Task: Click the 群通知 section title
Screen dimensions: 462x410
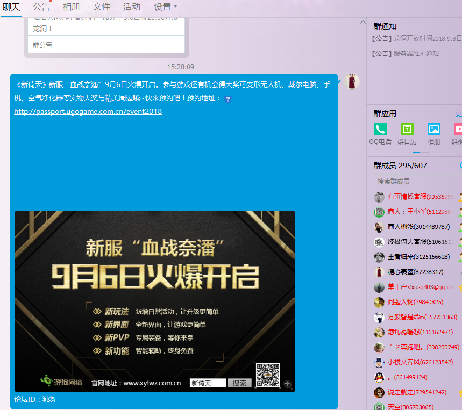Action: pyautogui.click(x=385, y=26)
